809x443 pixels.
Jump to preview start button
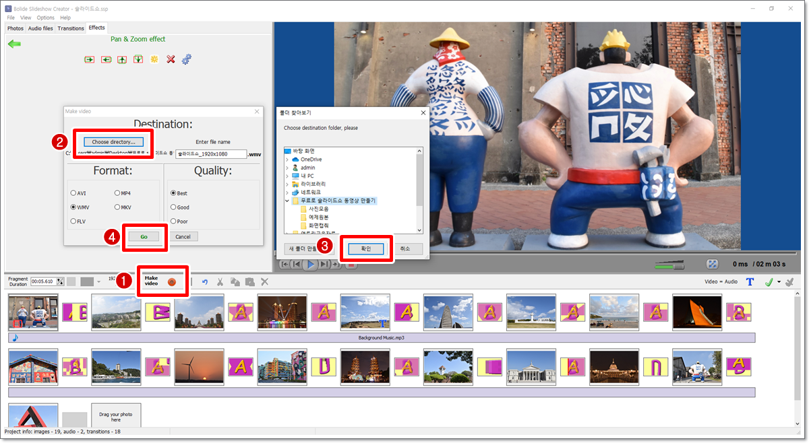pyautogui.click(x=285, y=265)
